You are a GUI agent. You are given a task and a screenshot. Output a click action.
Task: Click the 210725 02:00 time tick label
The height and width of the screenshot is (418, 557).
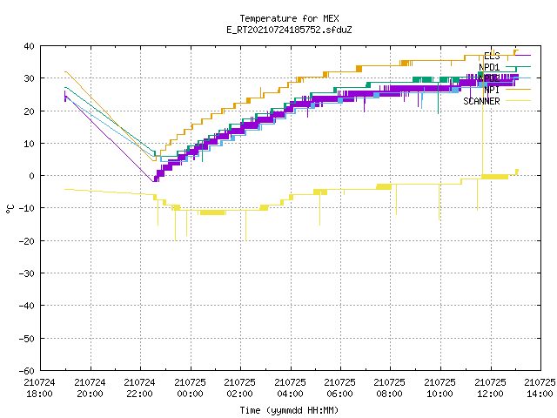[x=240, y=388]
